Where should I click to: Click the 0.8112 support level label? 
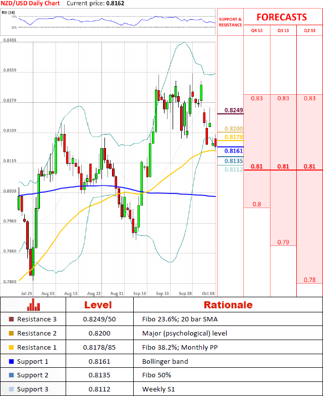click(234, 169)
